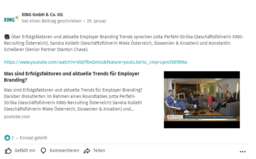Open XING GmbH & Co. KG profile
Viewport: 256px width, 159px height.
pyautogui.click(x=42, y=15)
